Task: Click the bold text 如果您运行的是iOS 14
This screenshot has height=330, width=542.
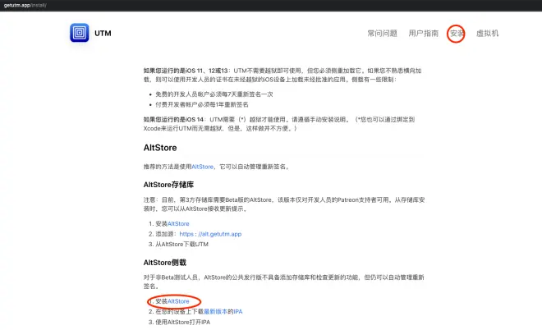Action: (x=173, y=119)
